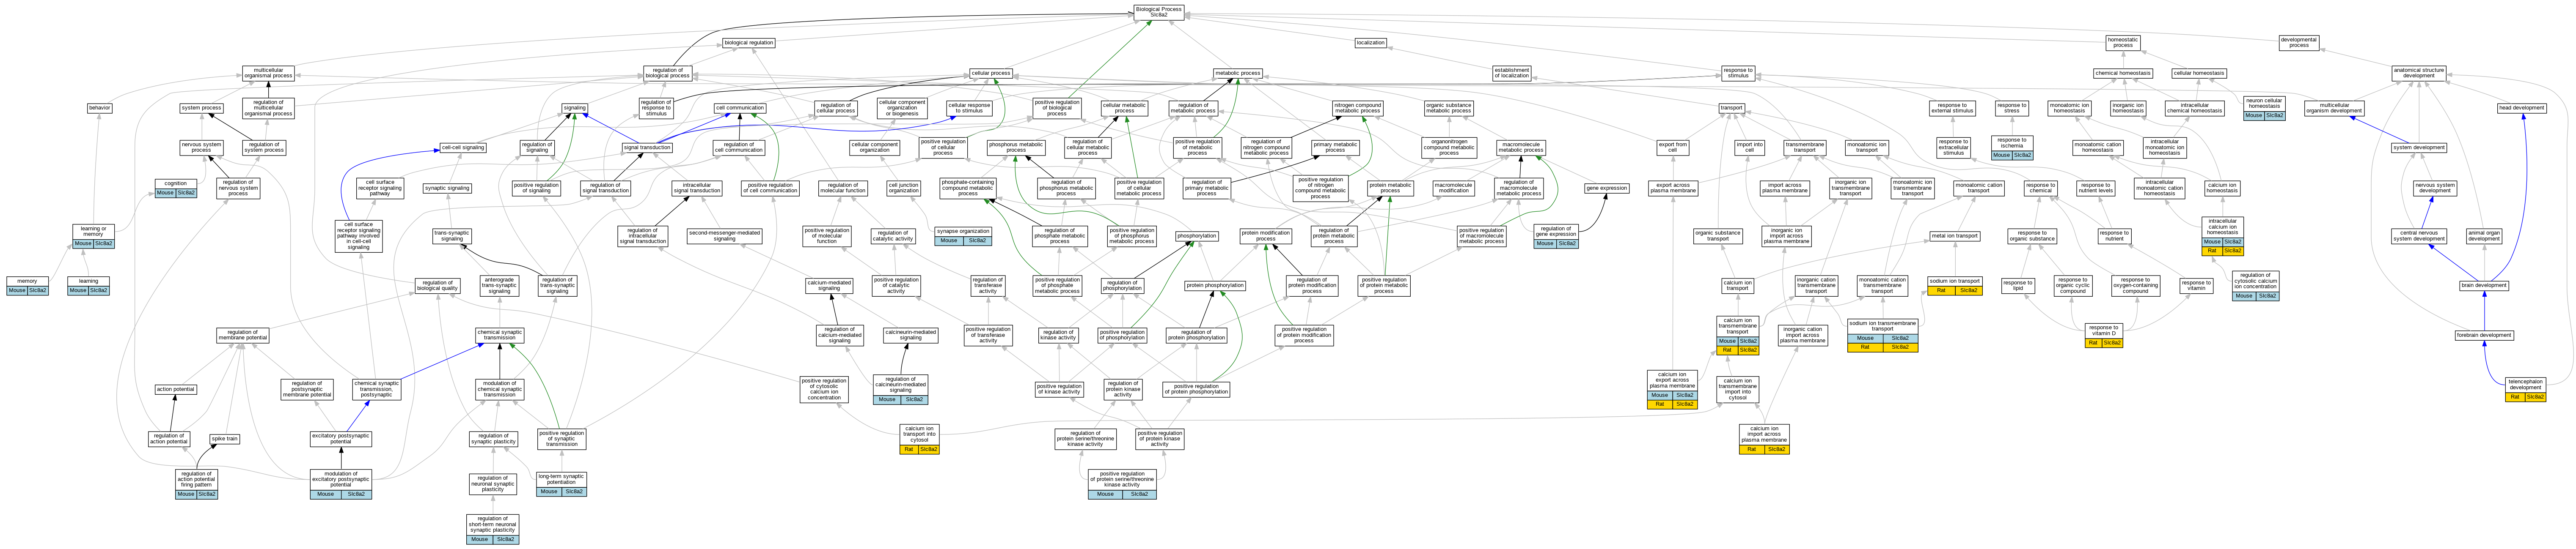Click the 'forebrain development' node
The width and height of the screenshot is (2576, 549).
point(2484,336)
